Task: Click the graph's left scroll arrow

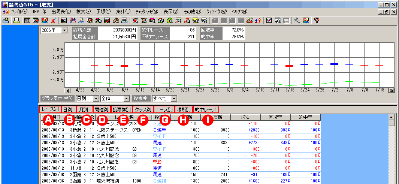Action: click(68, 90)
